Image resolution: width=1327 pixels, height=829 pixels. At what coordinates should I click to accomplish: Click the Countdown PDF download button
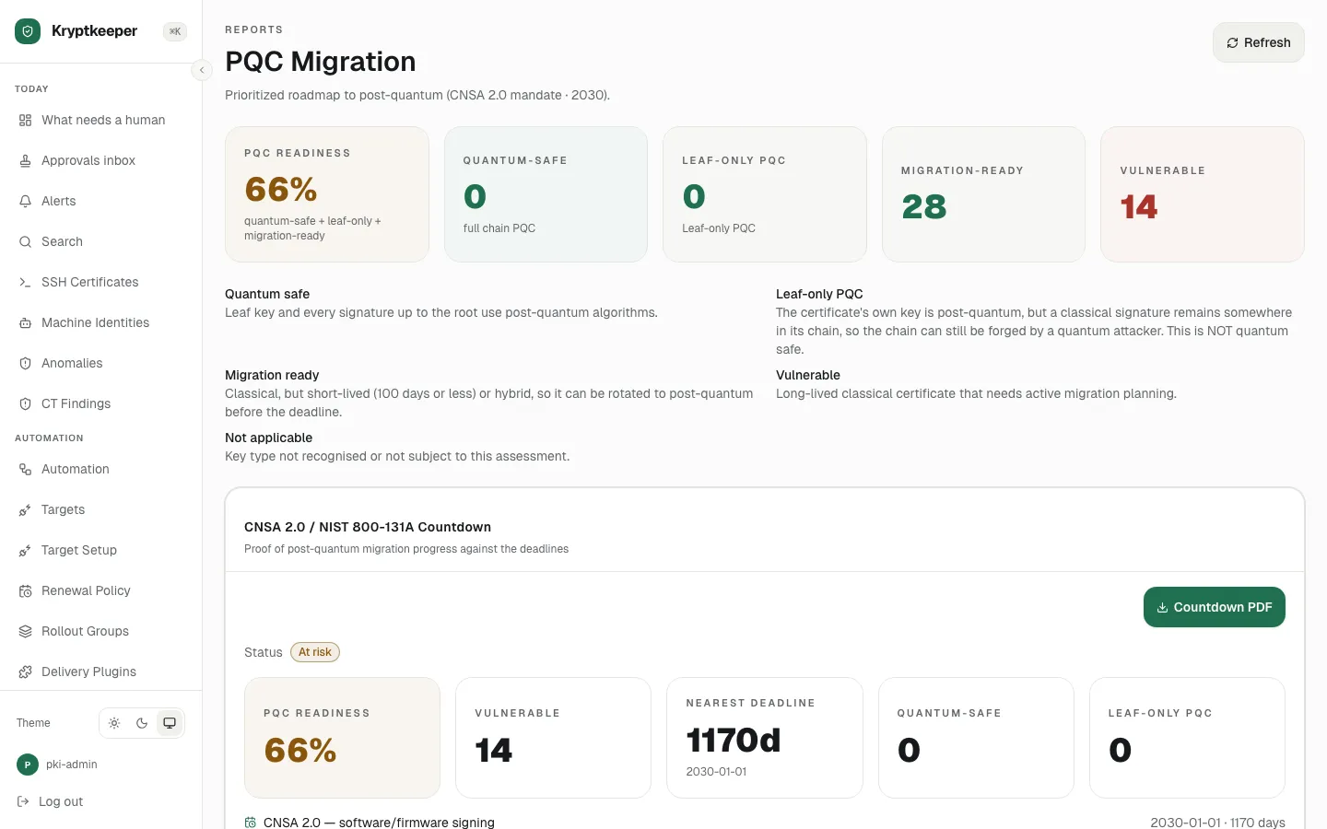point(1215,607)
